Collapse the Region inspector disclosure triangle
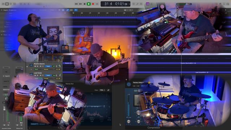Screen dimensions: 231x130 pos(1,10)
